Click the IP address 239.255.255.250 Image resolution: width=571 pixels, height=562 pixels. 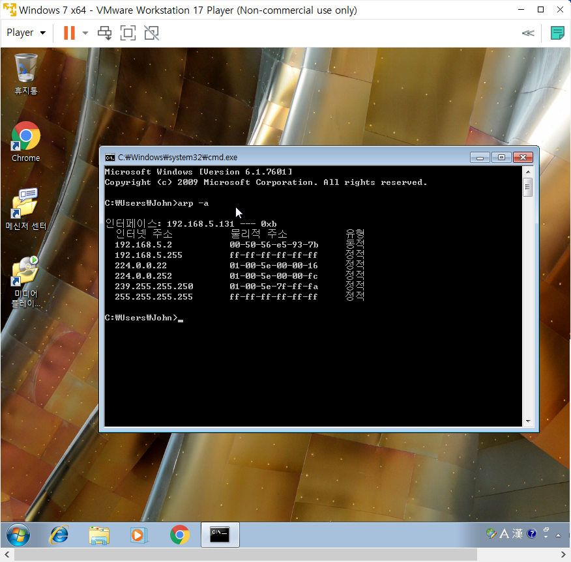(154, 287)
